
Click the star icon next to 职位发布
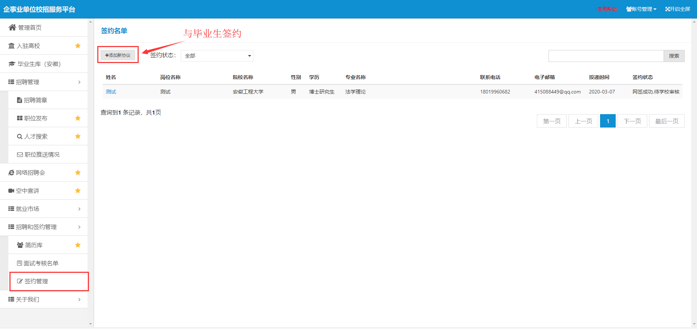(78, 118)
